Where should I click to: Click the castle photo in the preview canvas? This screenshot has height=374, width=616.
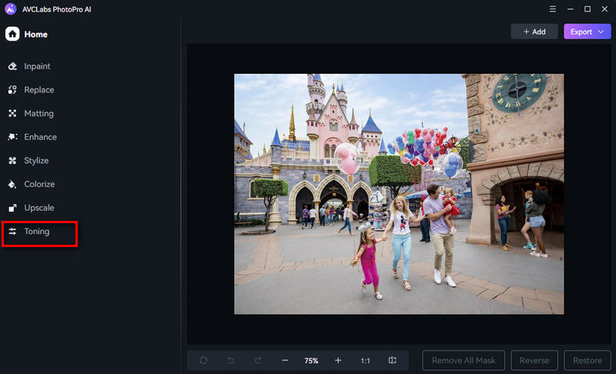click(x=399, y=194)
